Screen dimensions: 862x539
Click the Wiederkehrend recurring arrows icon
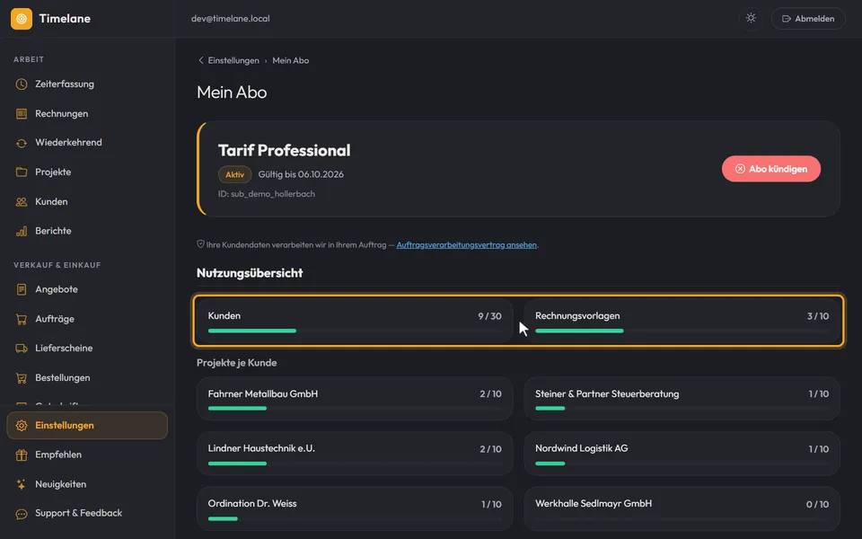22,143
